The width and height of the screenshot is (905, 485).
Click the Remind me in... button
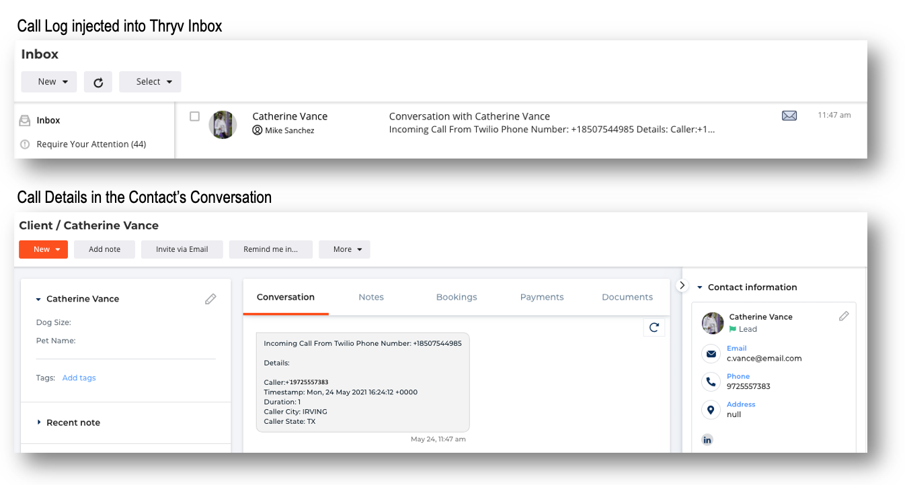tap(270, 249)
